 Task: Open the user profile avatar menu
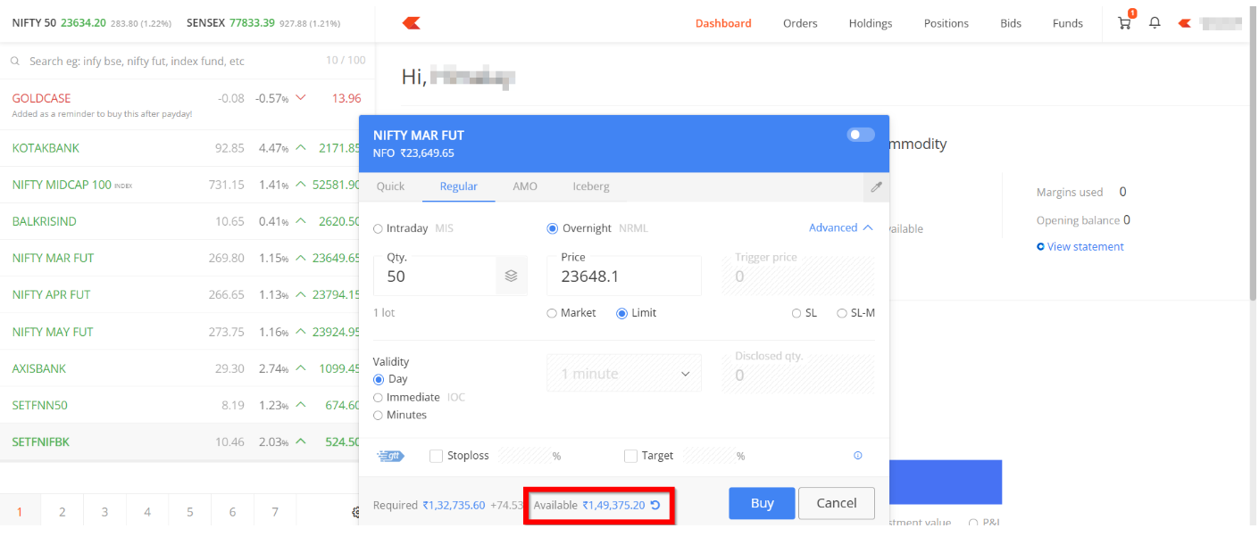[1185, 23]
